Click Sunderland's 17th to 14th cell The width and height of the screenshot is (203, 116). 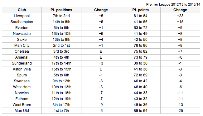[x=61, y=63]
